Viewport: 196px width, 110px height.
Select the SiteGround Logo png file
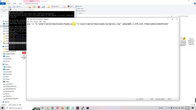[x=191, y=42]
